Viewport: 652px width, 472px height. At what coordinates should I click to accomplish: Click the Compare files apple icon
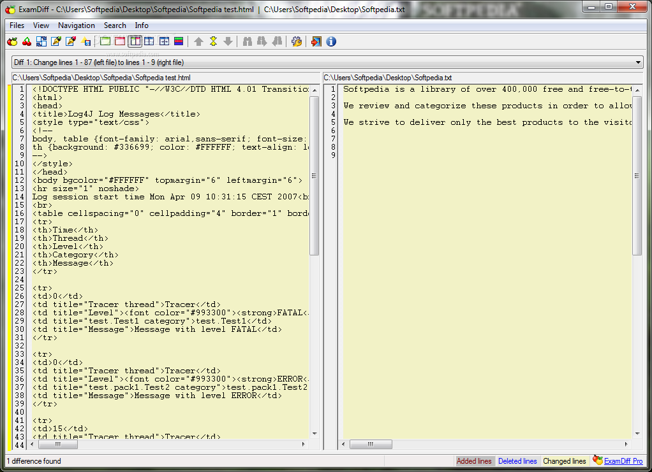pos(13,41)
